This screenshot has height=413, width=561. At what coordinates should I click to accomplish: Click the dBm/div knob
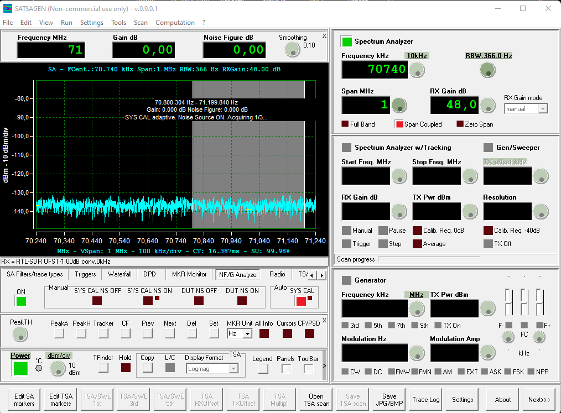(58, 368)
